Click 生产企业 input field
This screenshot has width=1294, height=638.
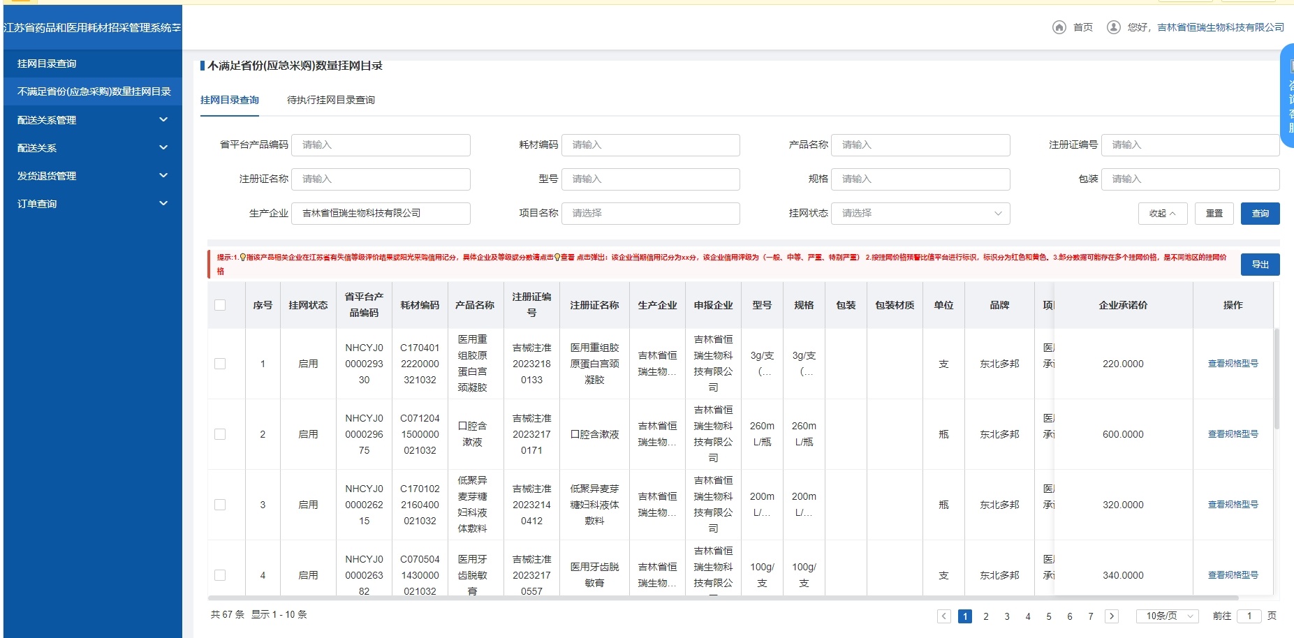(381, 214)
